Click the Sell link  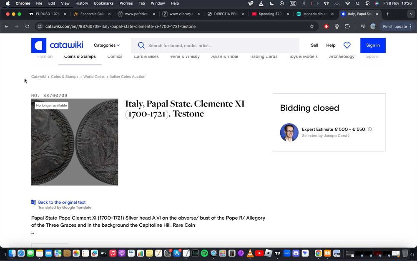click(314, 45)
